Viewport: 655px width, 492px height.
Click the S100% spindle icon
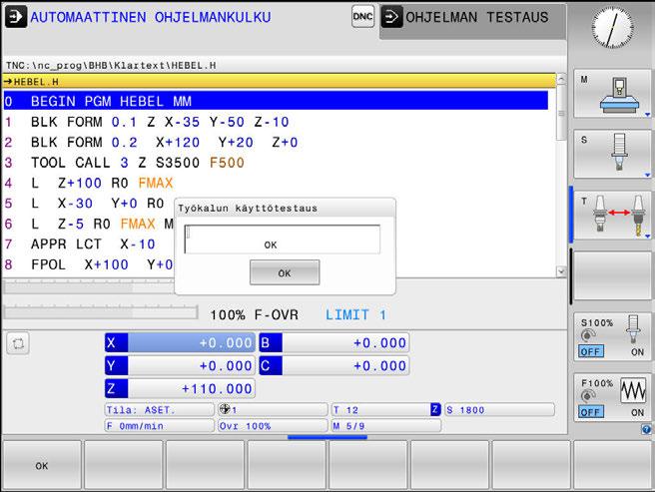coord(633,329)
